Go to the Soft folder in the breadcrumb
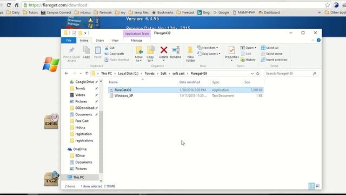346x195 pixels. pyautogui.click(x=163, y=74)
